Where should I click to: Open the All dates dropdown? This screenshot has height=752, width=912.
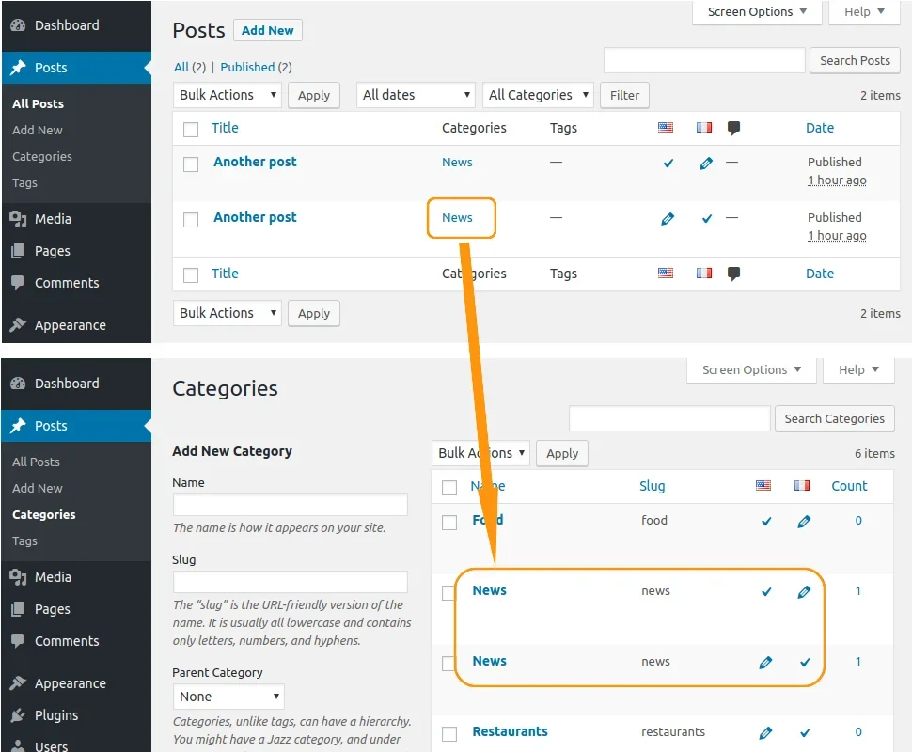[x=415, y=94]
